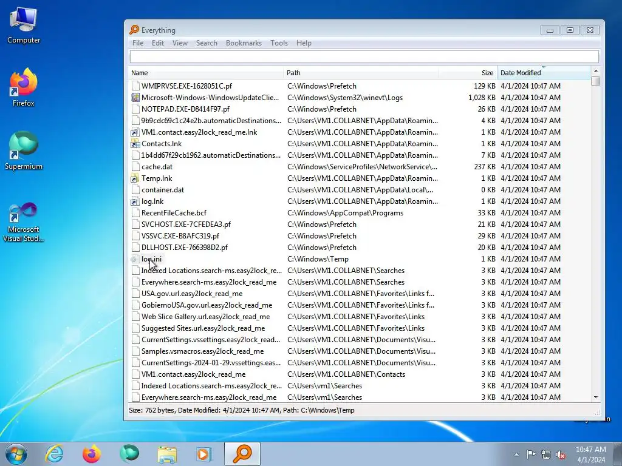
Task: Select the Everywhere.search-ms.easy2lock_read_me row in VM1.COLLABNET\Searches
Action: pos(209,282)
